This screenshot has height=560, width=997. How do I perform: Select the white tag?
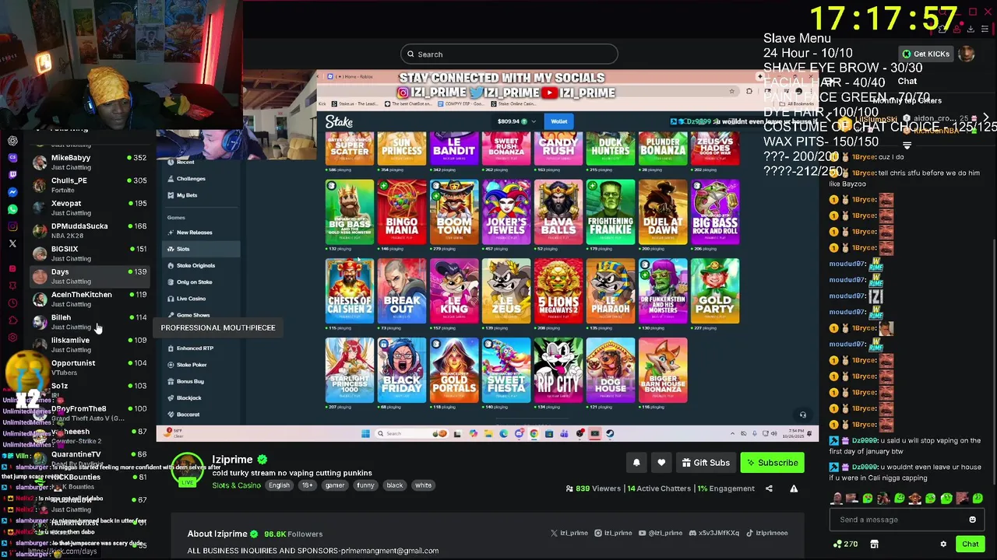[423, 485]
